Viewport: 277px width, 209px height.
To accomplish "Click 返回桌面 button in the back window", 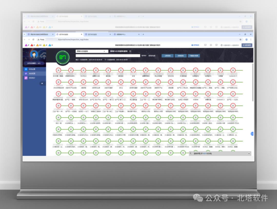I will click(x=247, y=27).
